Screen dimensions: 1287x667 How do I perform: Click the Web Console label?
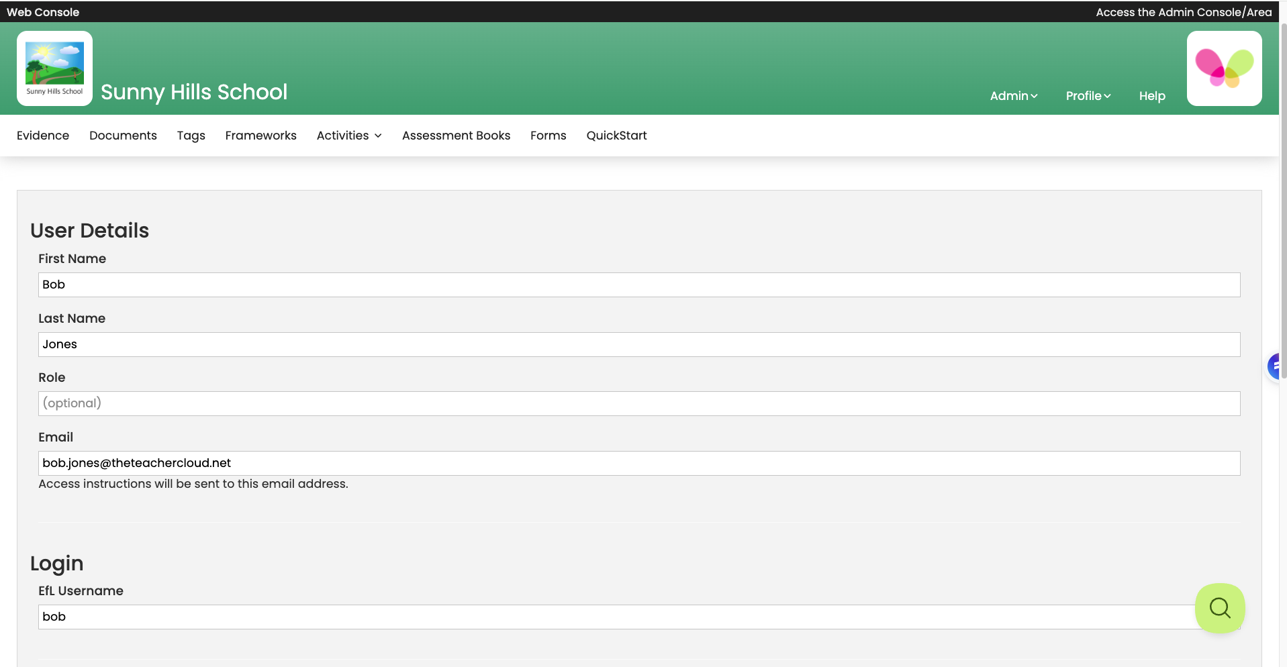(x=43, y=12)
